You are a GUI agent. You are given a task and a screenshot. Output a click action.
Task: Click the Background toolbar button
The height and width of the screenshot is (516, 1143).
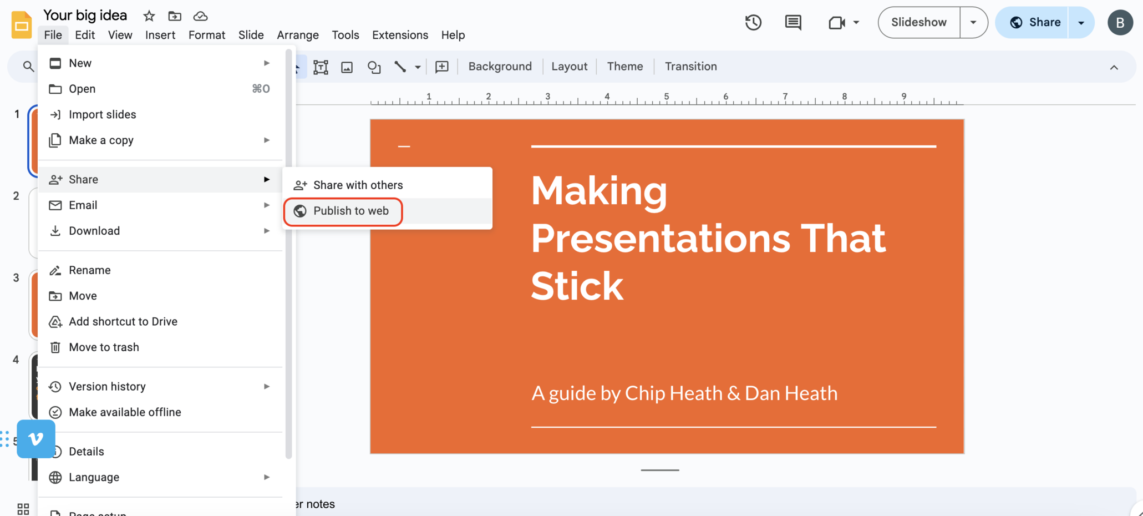tap(500, 67)
